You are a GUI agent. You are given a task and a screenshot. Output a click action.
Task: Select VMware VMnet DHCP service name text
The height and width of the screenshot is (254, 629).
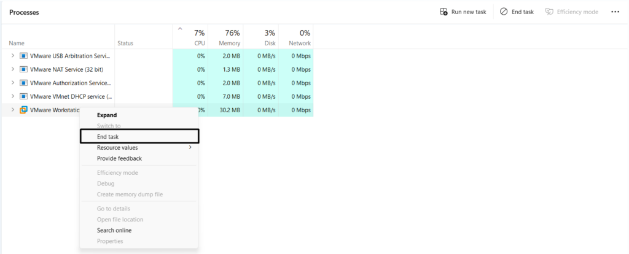point(70,96)
